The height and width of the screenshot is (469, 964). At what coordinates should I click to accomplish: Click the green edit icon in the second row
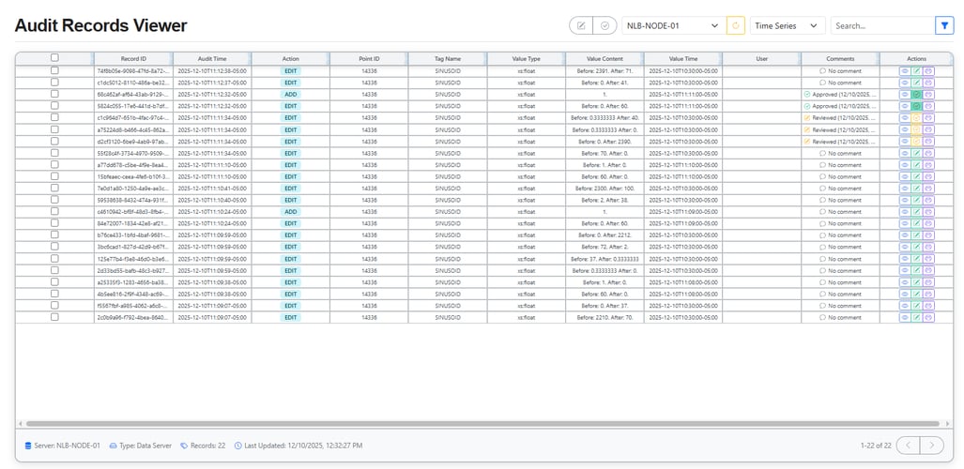pos(917,83)
